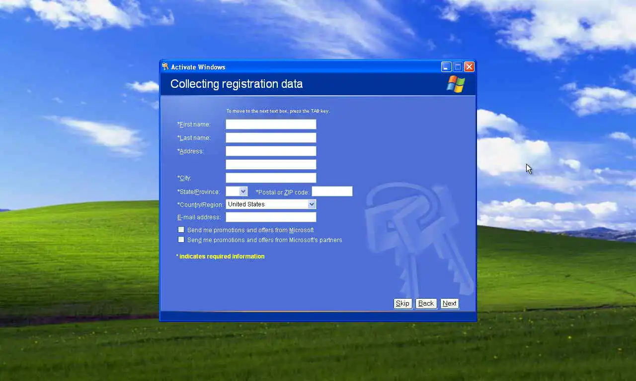Click the Back button

point(426,304)
